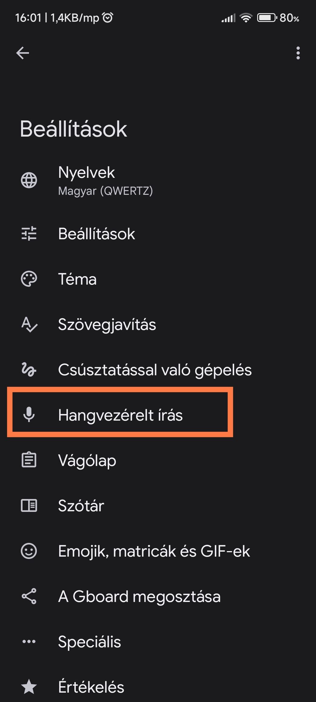Viewport: 316px width, 702px height.
Task: Click the smiley face icon
Action: (29, 551)
